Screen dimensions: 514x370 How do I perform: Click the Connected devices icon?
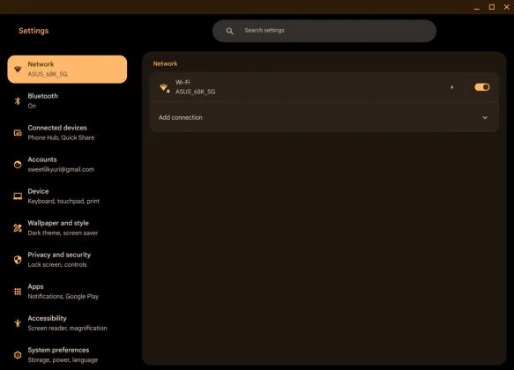(x=18, y=133)
